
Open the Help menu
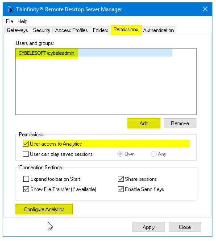click(x=22, y=21)
